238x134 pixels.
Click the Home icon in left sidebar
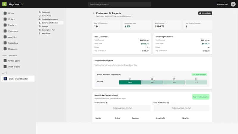[5, 13]
